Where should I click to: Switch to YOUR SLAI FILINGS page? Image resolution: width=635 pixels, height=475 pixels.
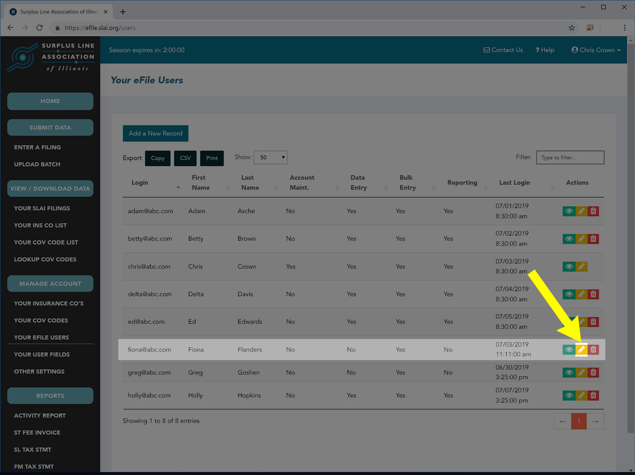[x=42, y=208]
